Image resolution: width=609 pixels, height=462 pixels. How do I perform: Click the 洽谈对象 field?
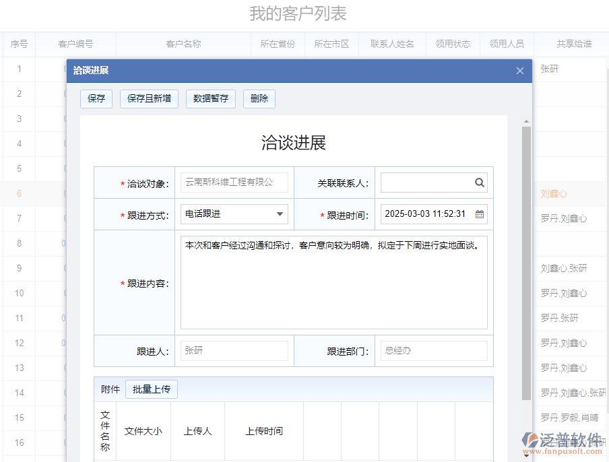click(234, 183)
